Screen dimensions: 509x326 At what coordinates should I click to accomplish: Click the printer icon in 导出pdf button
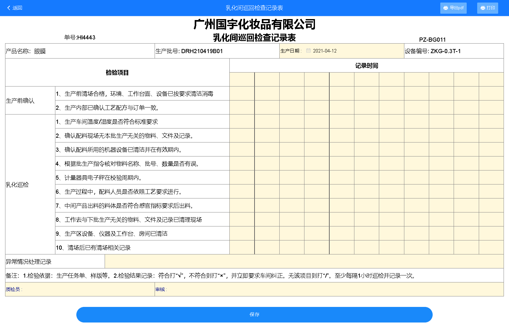coord(446,8)
